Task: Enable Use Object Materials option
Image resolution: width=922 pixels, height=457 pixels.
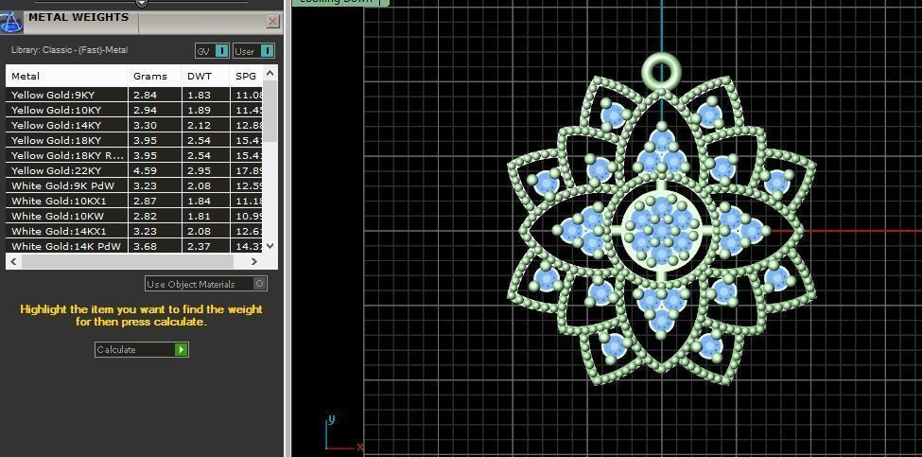Action: point(206,284)
